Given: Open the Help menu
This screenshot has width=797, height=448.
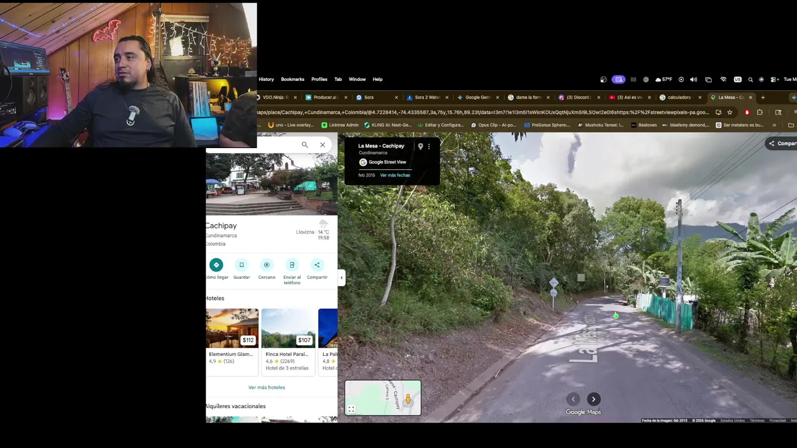Looking at the screenshot, I should (377, 79).
